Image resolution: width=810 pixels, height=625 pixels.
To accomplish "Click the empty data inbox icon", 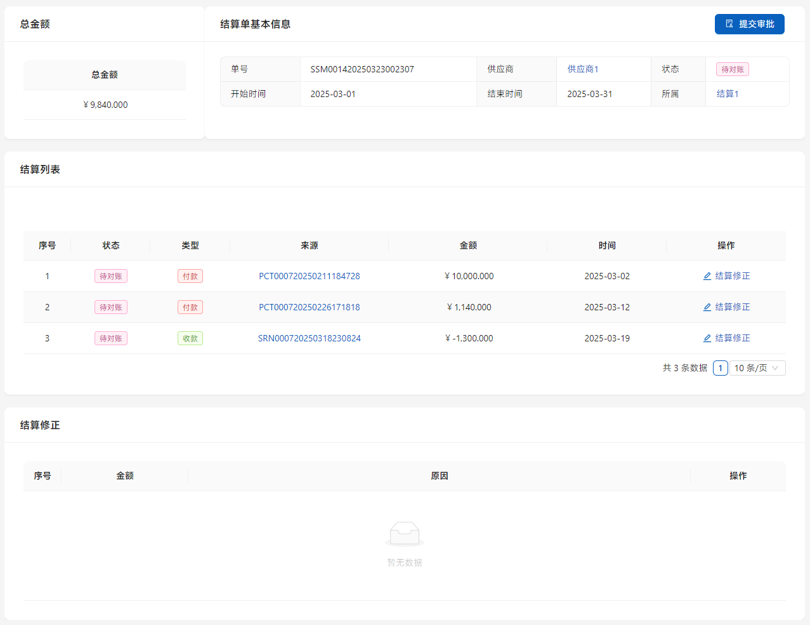I will (404, 534).
